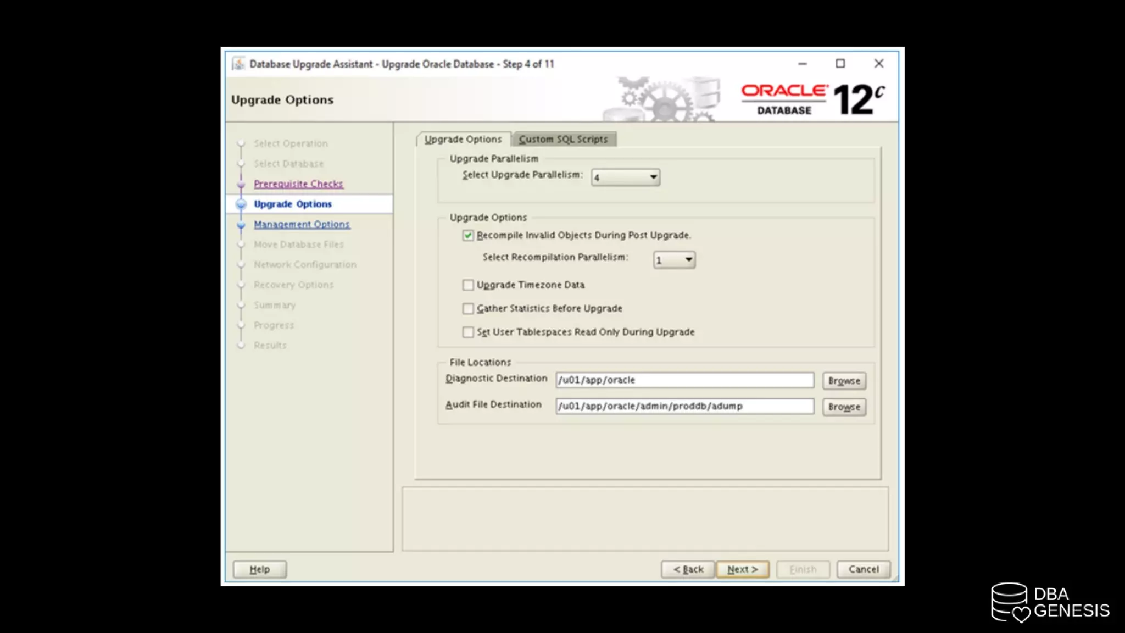Viewport: 1125px width, 633px height.
Task: Switch to the Custom SQL Scripts tab
Action: pos(563,139)
